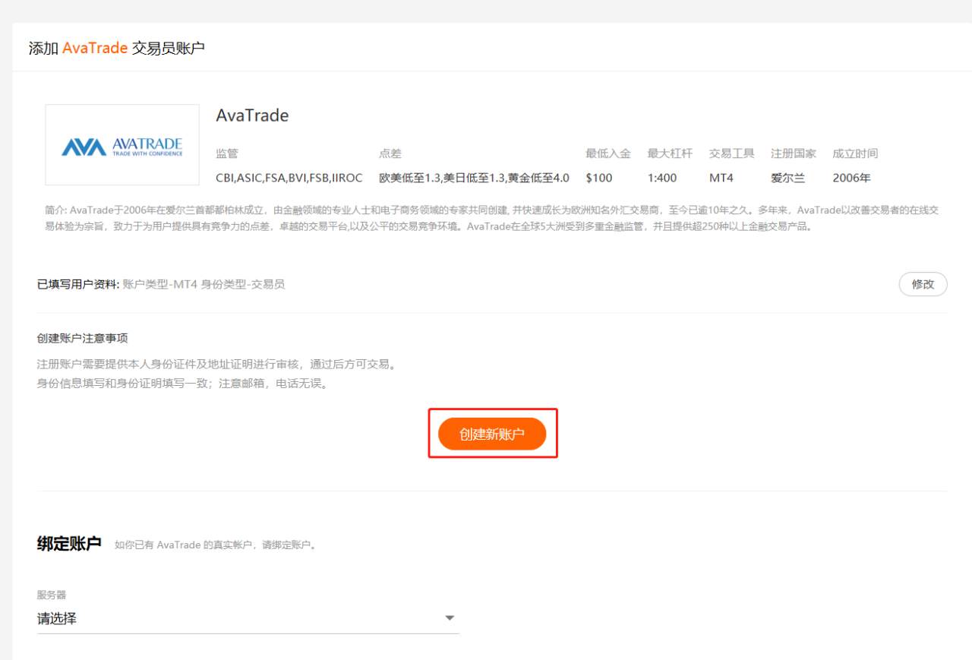Click the registered country value 爱尔兰
This screenshot has width=972, height=660.
(x=787, y=178)
